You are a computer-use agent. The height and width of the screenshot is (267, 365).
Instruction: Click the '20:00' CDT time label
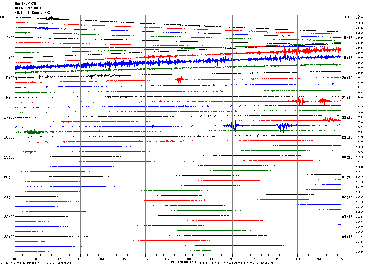tap(9, 177)
